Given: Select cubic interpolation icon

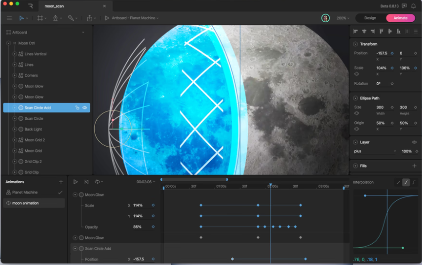Looking at the screenshot, I should (406, 183).
